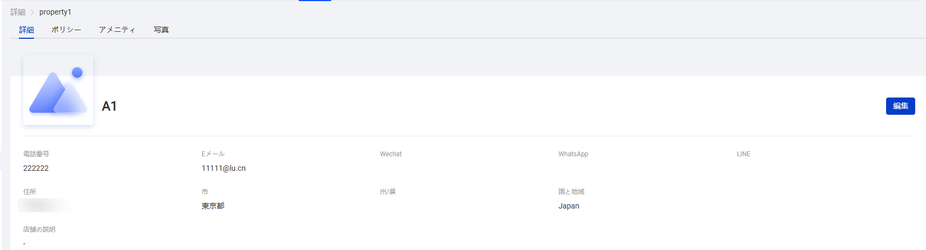
Task: Click the Japan country value
Action: (568, 206)
